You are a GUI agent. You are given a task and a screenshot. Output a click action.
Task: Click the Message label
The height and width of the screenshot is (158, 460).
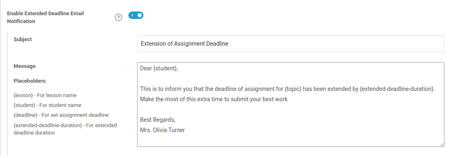[x=24, y=66]
